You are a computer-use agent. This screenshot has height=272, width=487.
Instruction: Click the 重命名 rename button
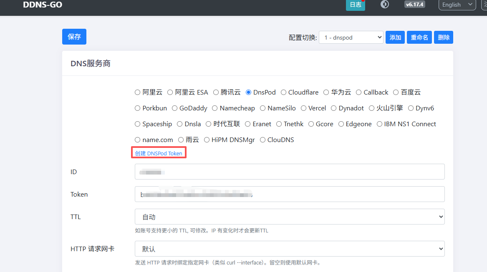tap(419, 37)
